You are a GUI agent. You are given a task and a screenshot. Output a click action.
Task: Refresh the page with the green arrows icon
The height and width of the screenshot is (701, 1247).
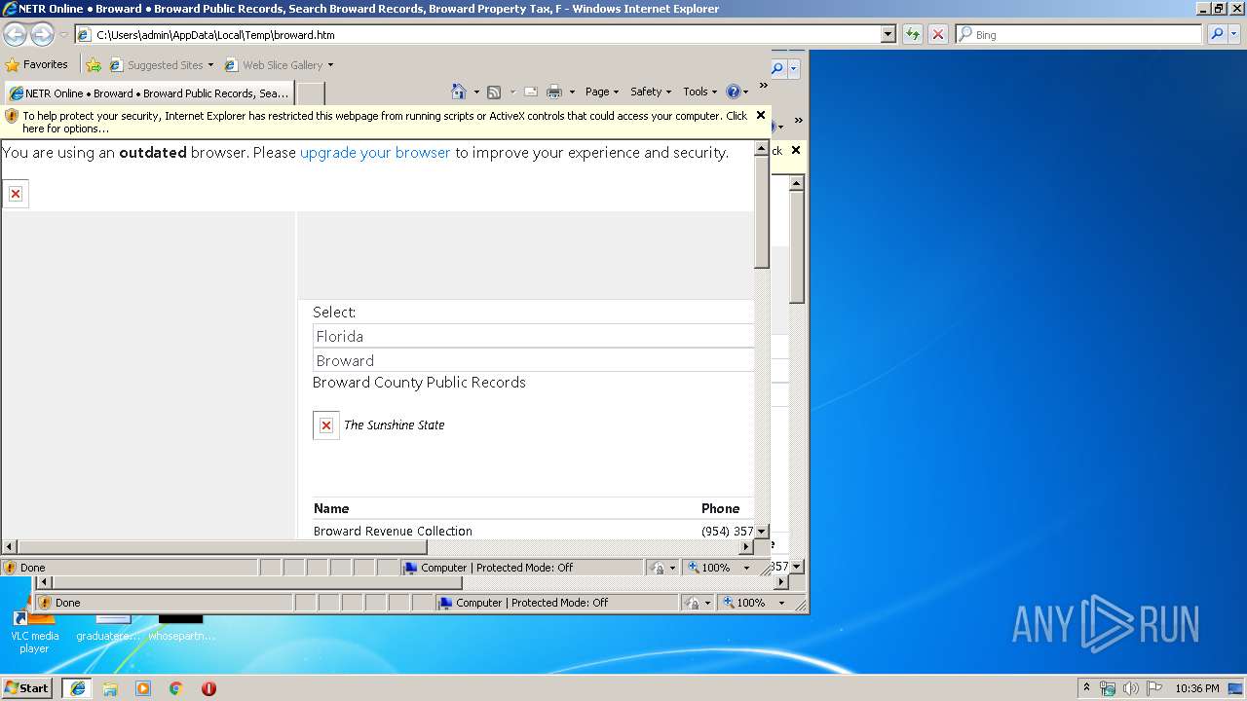click(912, 34)
